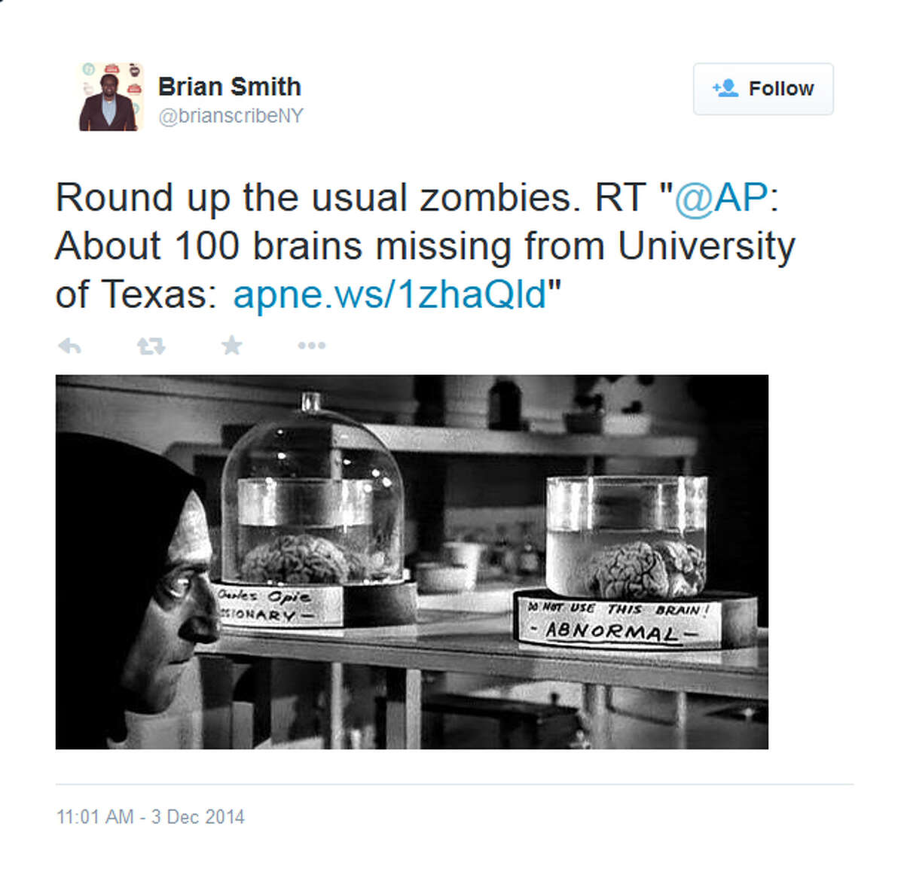Select the retweet icon
This screenshot has height=872, width=904.
pos(150,345)
